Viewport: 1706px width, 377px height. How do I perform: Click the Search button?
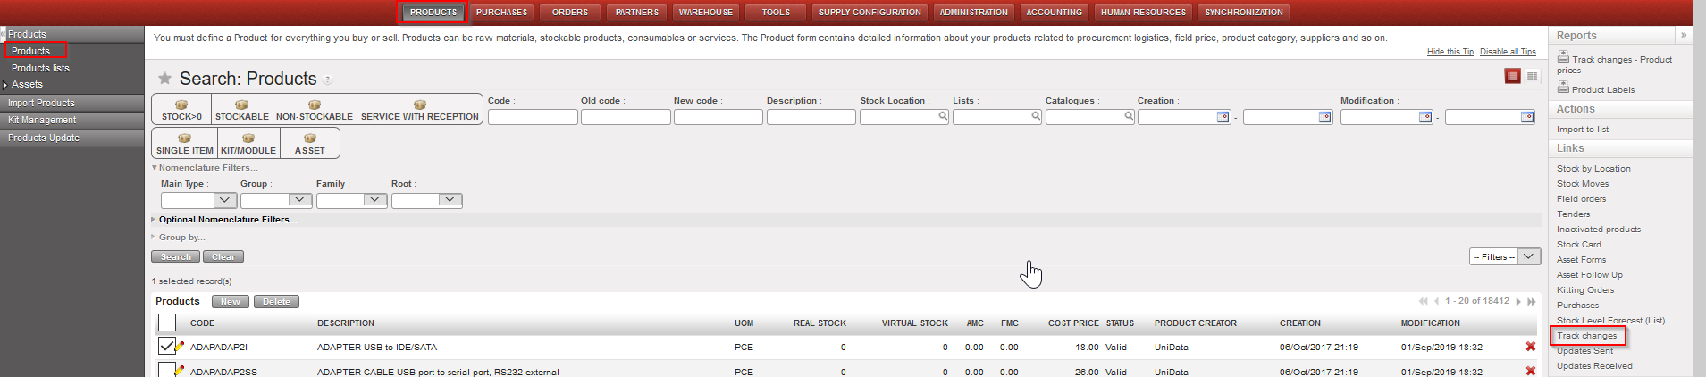tap(176, 256)
